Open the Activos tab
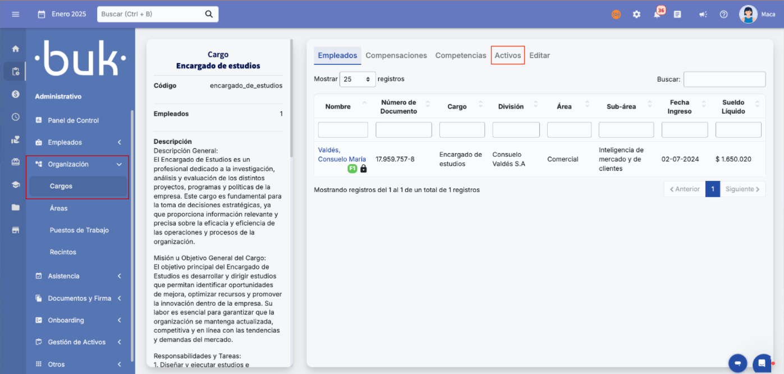 pyautogui.click(x=507, y=55)
